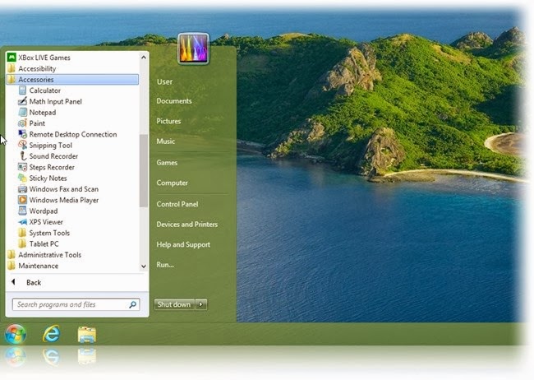Click the user account picture
534x380 pixels.
(x=193, y=48)
